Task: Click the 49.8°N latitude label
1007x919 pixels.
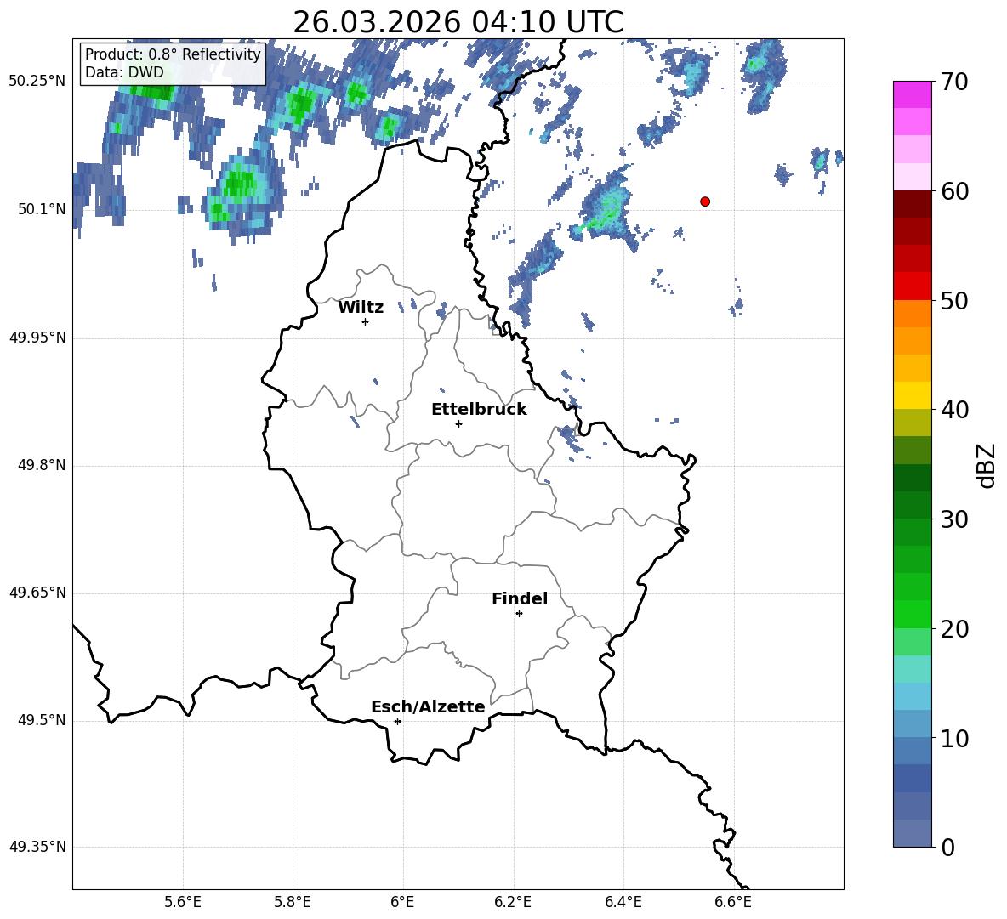Action: coord(42,465)
